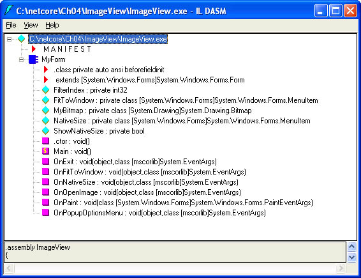The height and width of the screenshot is (278, 361).
Task: Click the assembly pane scroll up arrow
Action: [x=351, y=247]
